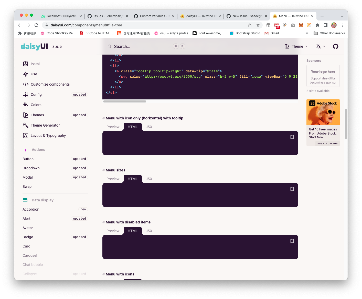Open daisyUI's GitHub via the GitHub icon
The width and height of the screenshot is (362, 299).
[x=335, y=46]
